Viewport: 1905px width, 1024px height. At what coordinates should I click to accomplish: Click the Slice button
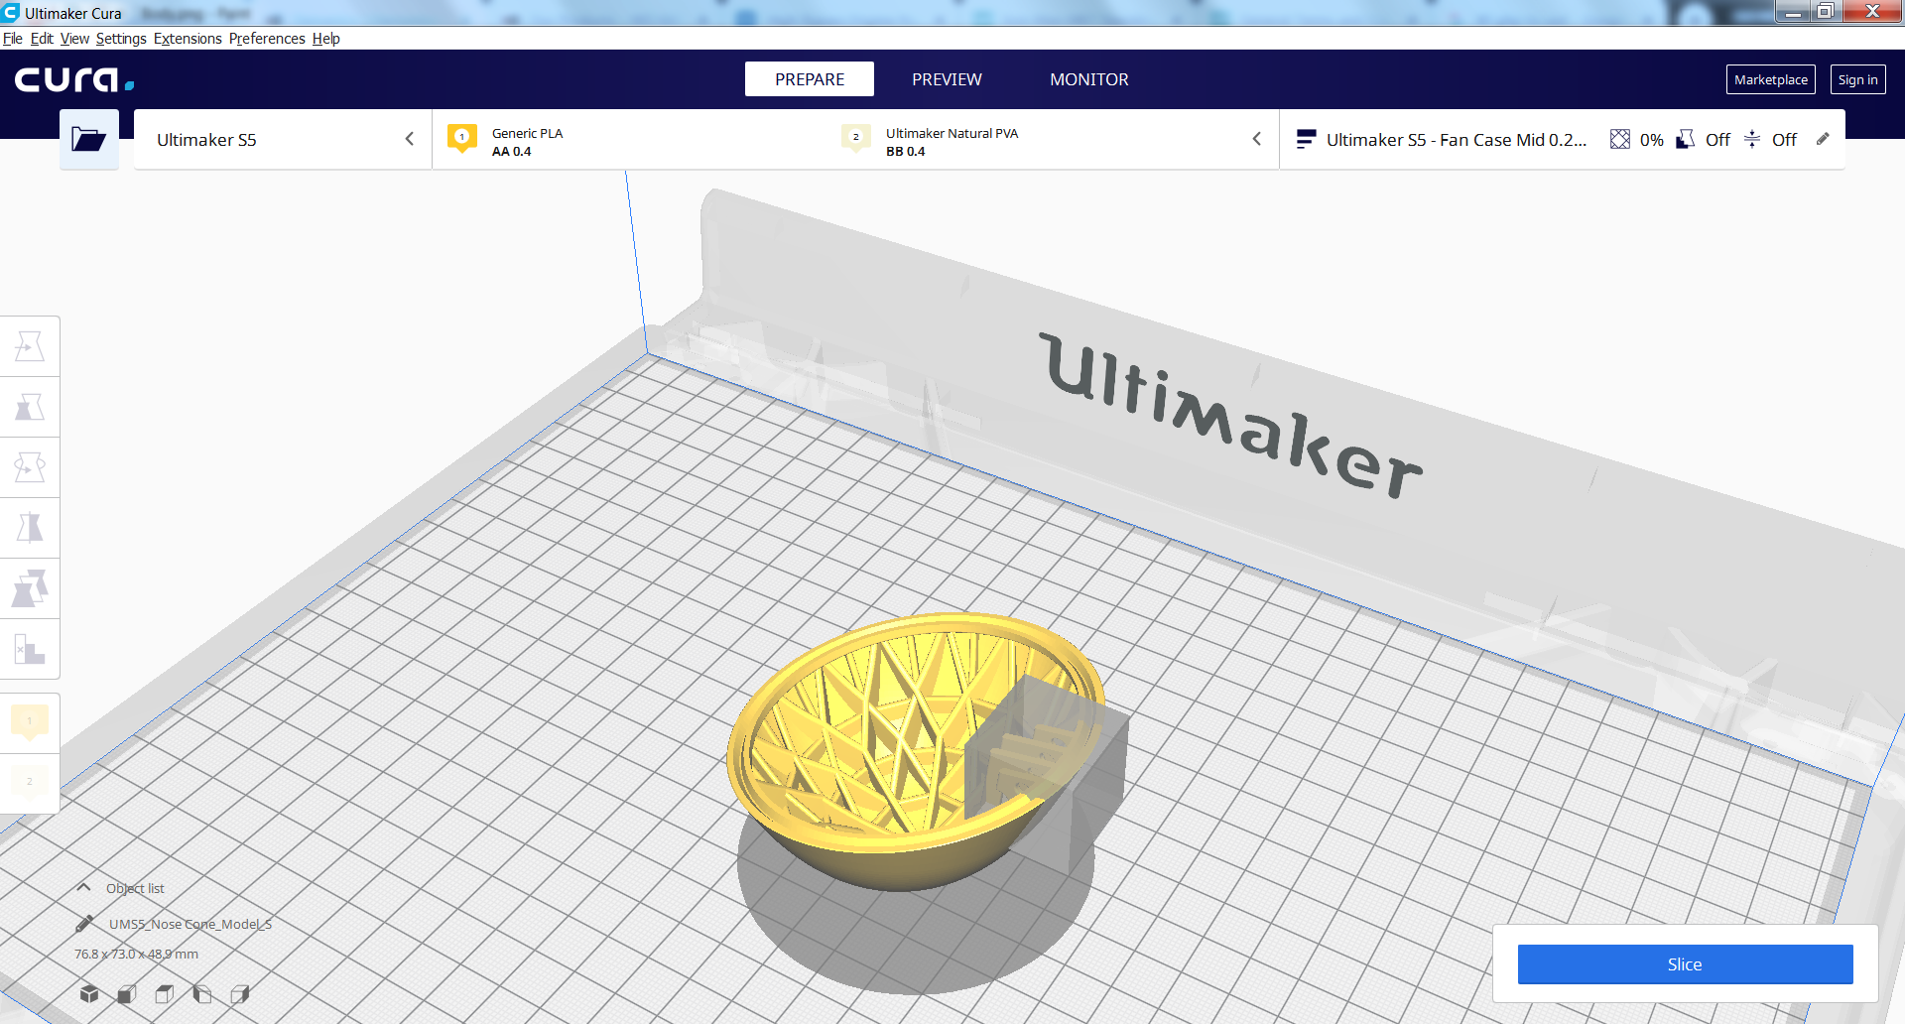(1685, 964)
